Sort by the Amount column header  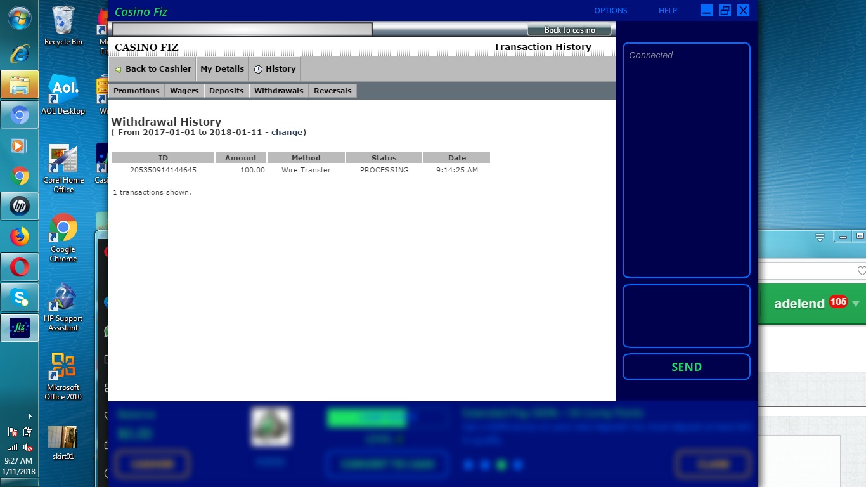tap(241, 158)
